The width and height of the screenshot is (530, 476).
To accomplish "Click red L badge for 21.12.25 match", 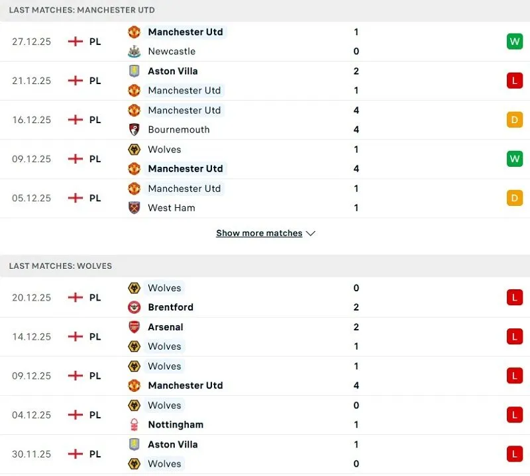I will click(x=514, y=81).
